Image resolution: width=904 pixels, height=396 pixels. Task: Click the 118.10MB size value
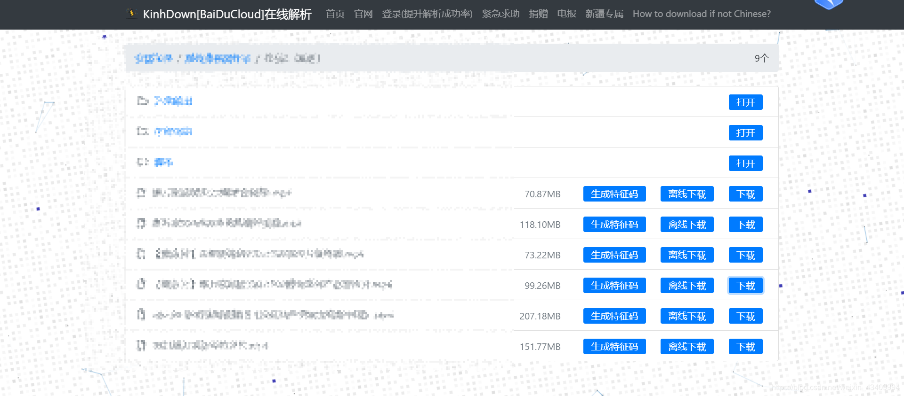tap(540, 225)
